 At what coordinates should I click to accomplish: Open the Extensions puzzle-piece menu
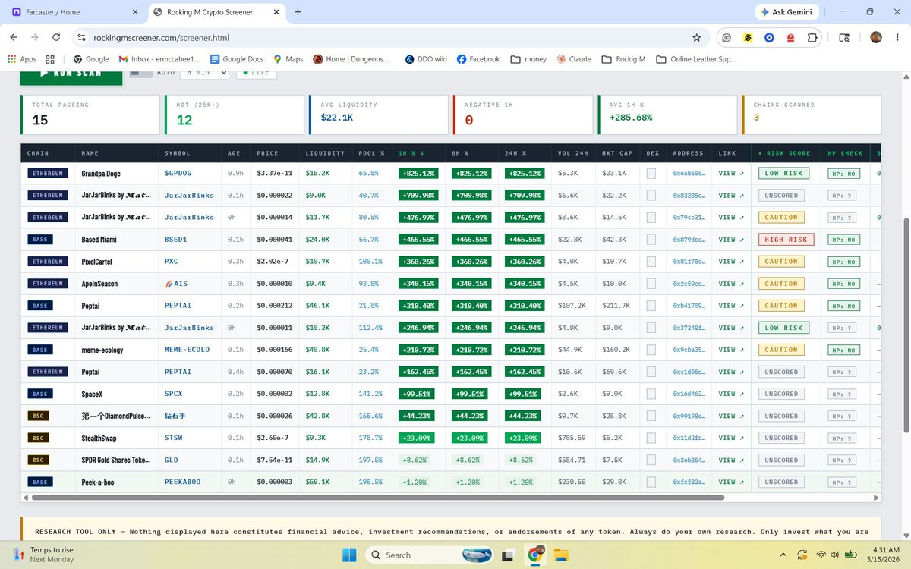pyautogui.click(x=812, y=37)
